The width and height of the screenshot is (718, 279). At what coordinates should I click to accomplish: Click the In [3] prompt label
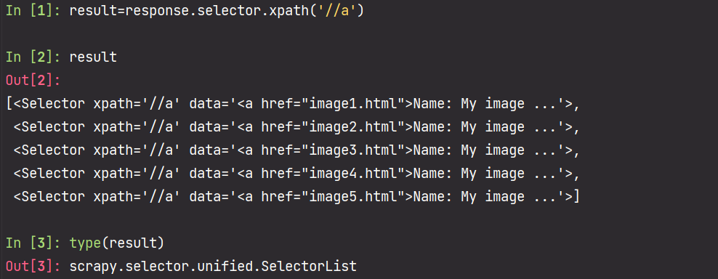point(33,243)
